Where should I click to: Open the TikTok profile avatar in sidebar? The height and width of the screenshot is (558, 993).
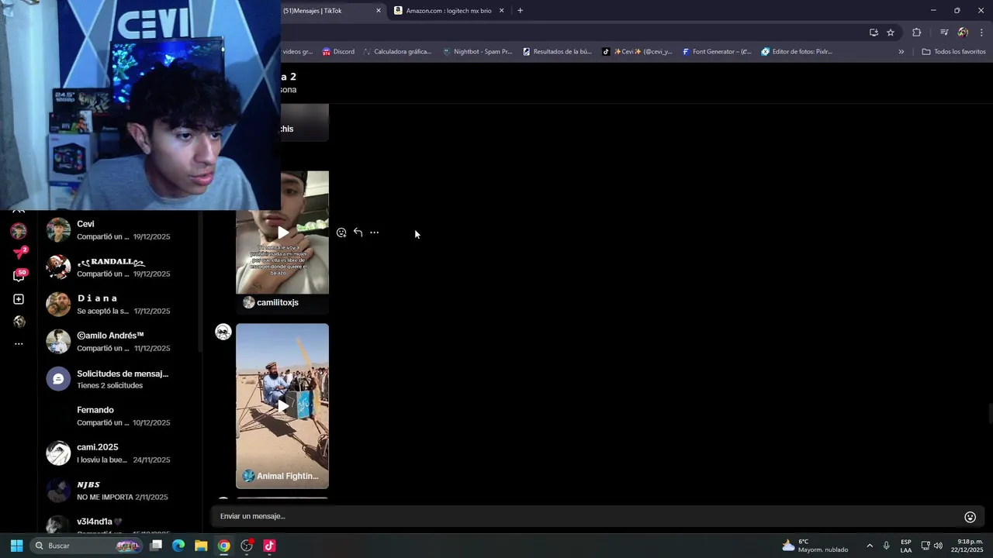click(x=19, y=231)
